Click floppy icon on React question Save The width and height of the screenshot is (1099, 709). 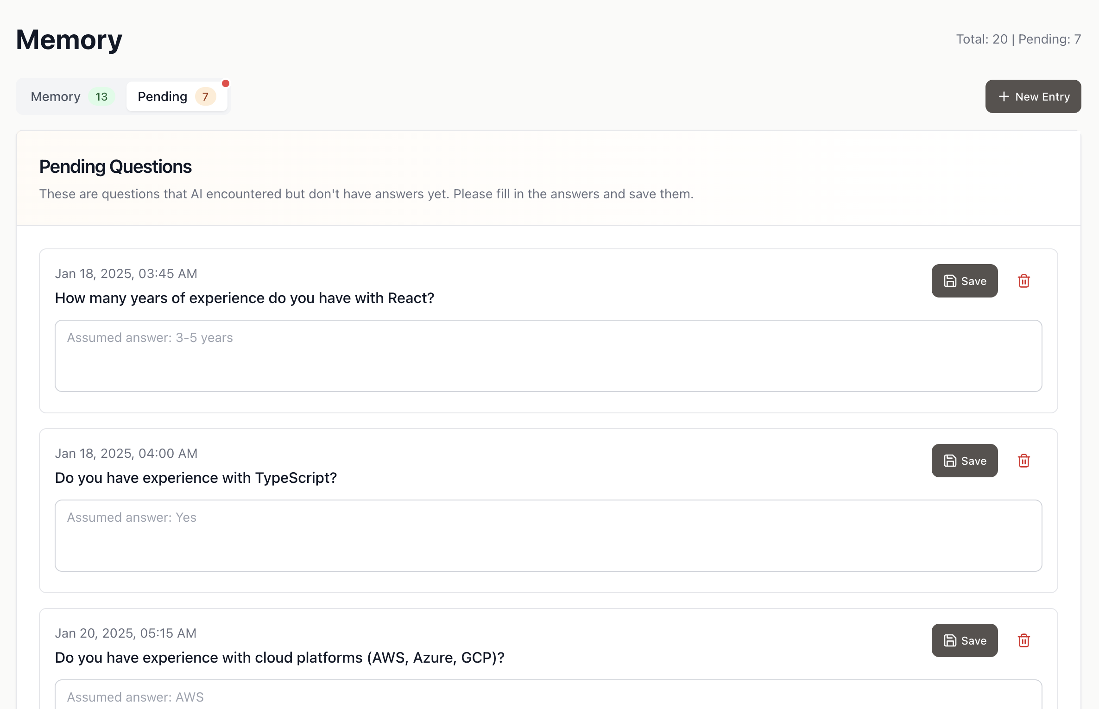950,281
